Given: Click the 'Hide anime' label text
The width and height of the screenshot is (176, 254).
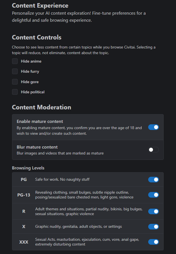Looking at the screenshot, I should point(31,61).
